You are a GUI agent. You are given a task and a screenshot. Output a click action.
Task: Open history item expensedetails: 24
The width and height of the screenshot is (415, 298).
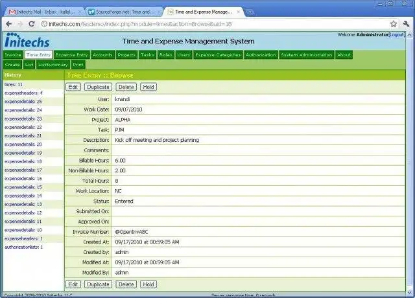click(23, 110)
